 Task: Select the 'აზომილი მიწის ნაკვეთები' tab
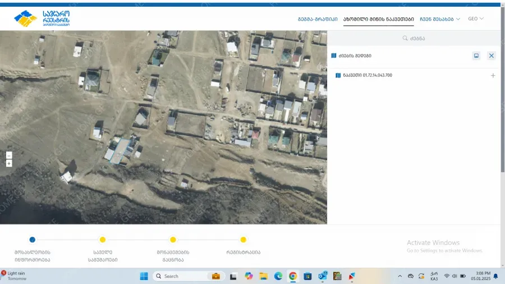click(378, 19)
